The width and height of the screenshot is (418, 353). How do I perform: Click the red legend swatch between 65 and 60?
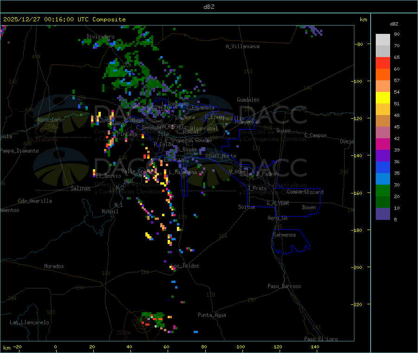point(383,63)
